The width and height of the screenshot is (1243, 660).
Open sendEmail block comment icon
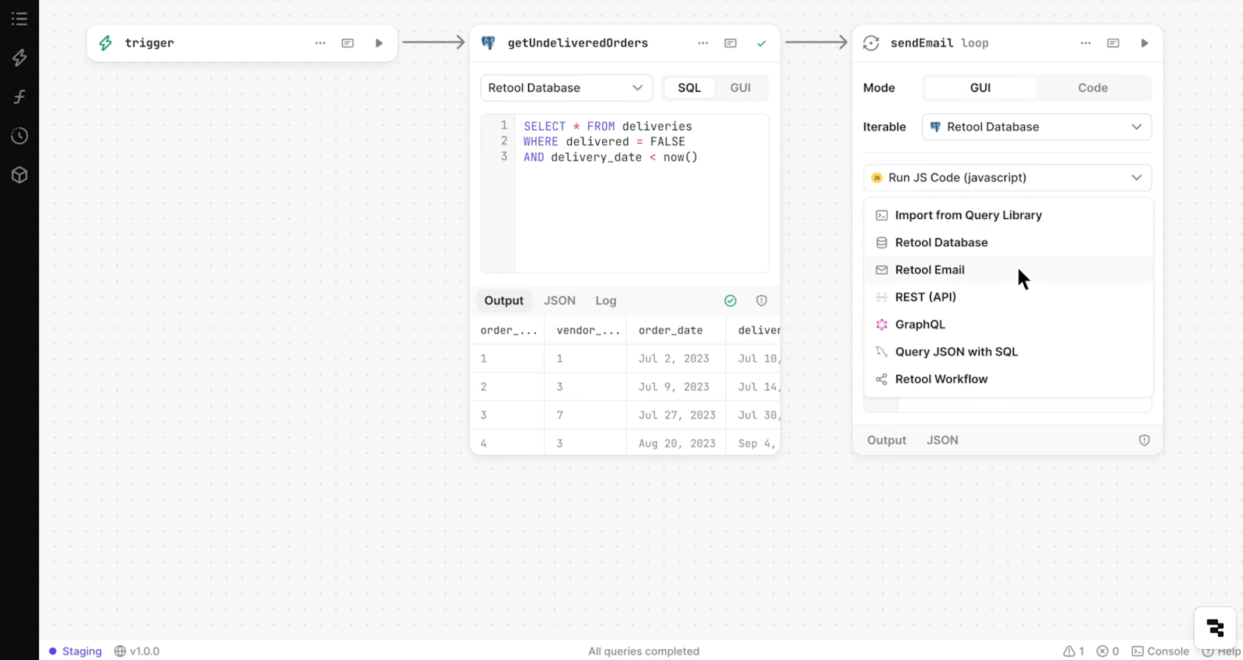click(1113, 43)
